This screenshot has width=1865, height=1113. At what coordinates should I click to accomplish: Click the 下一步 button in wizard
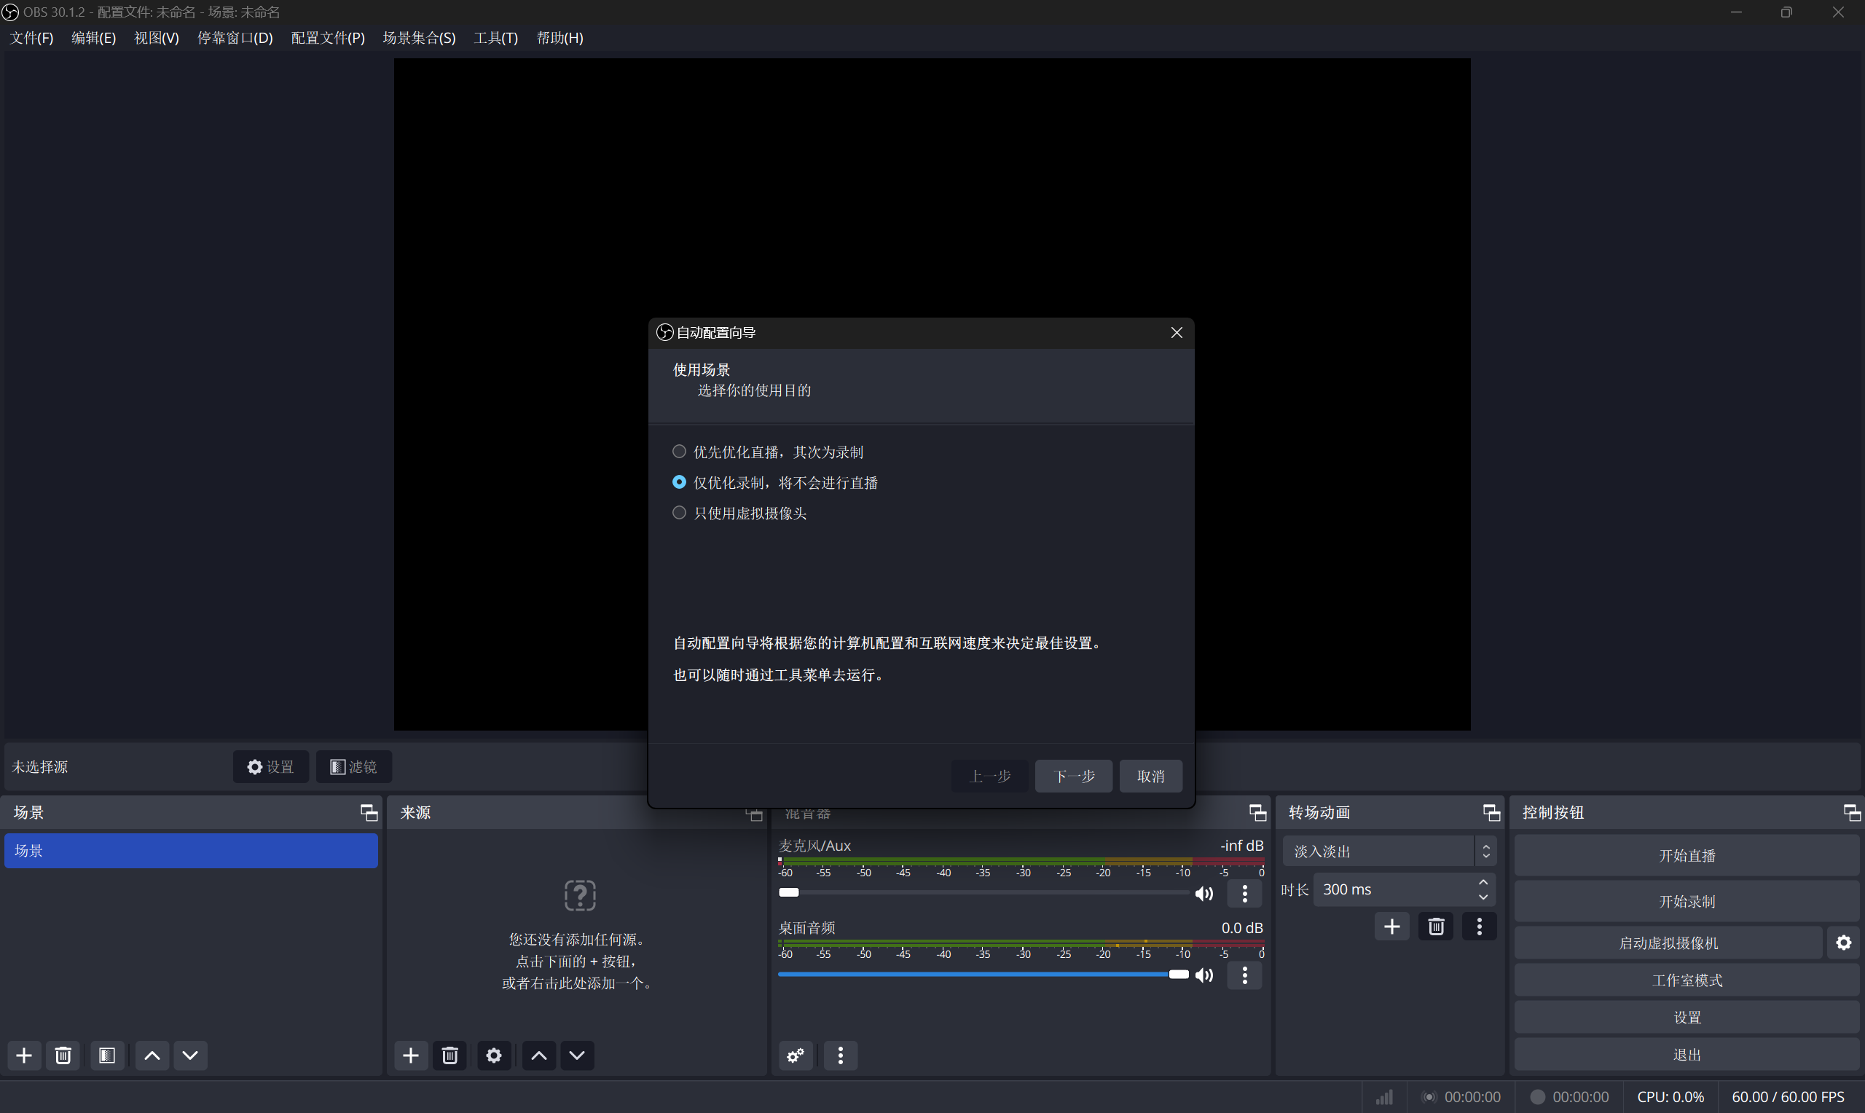click(x=1073, y=776)
